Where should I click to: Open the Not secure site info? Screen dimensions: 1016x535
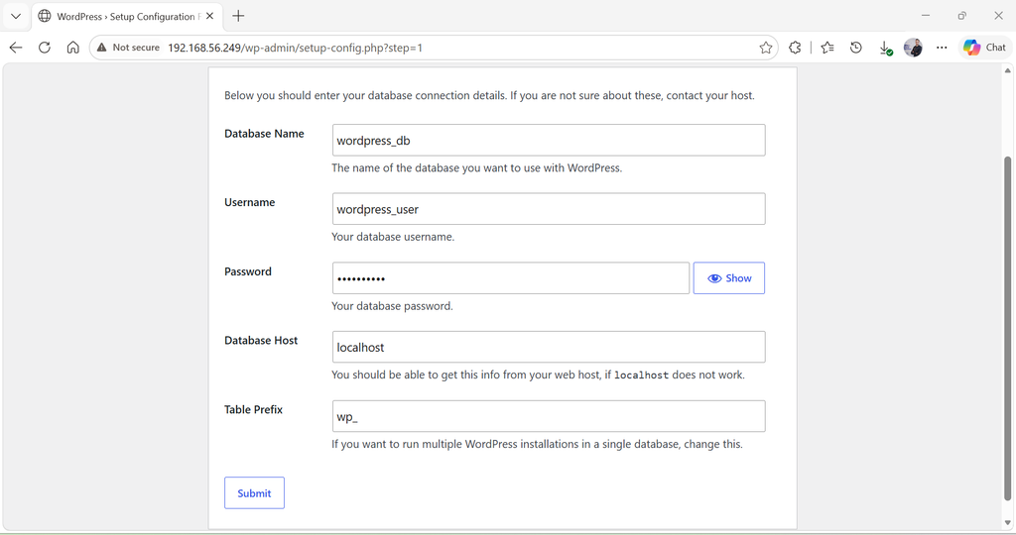pos(128,48)
